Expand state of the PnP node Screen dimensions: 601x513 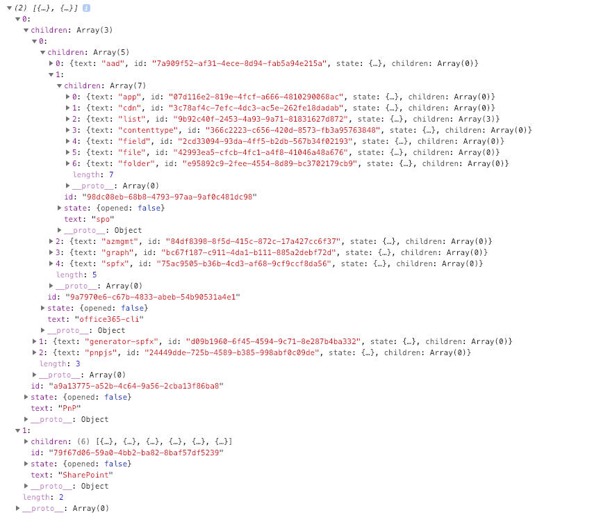[x=26, y=397]
